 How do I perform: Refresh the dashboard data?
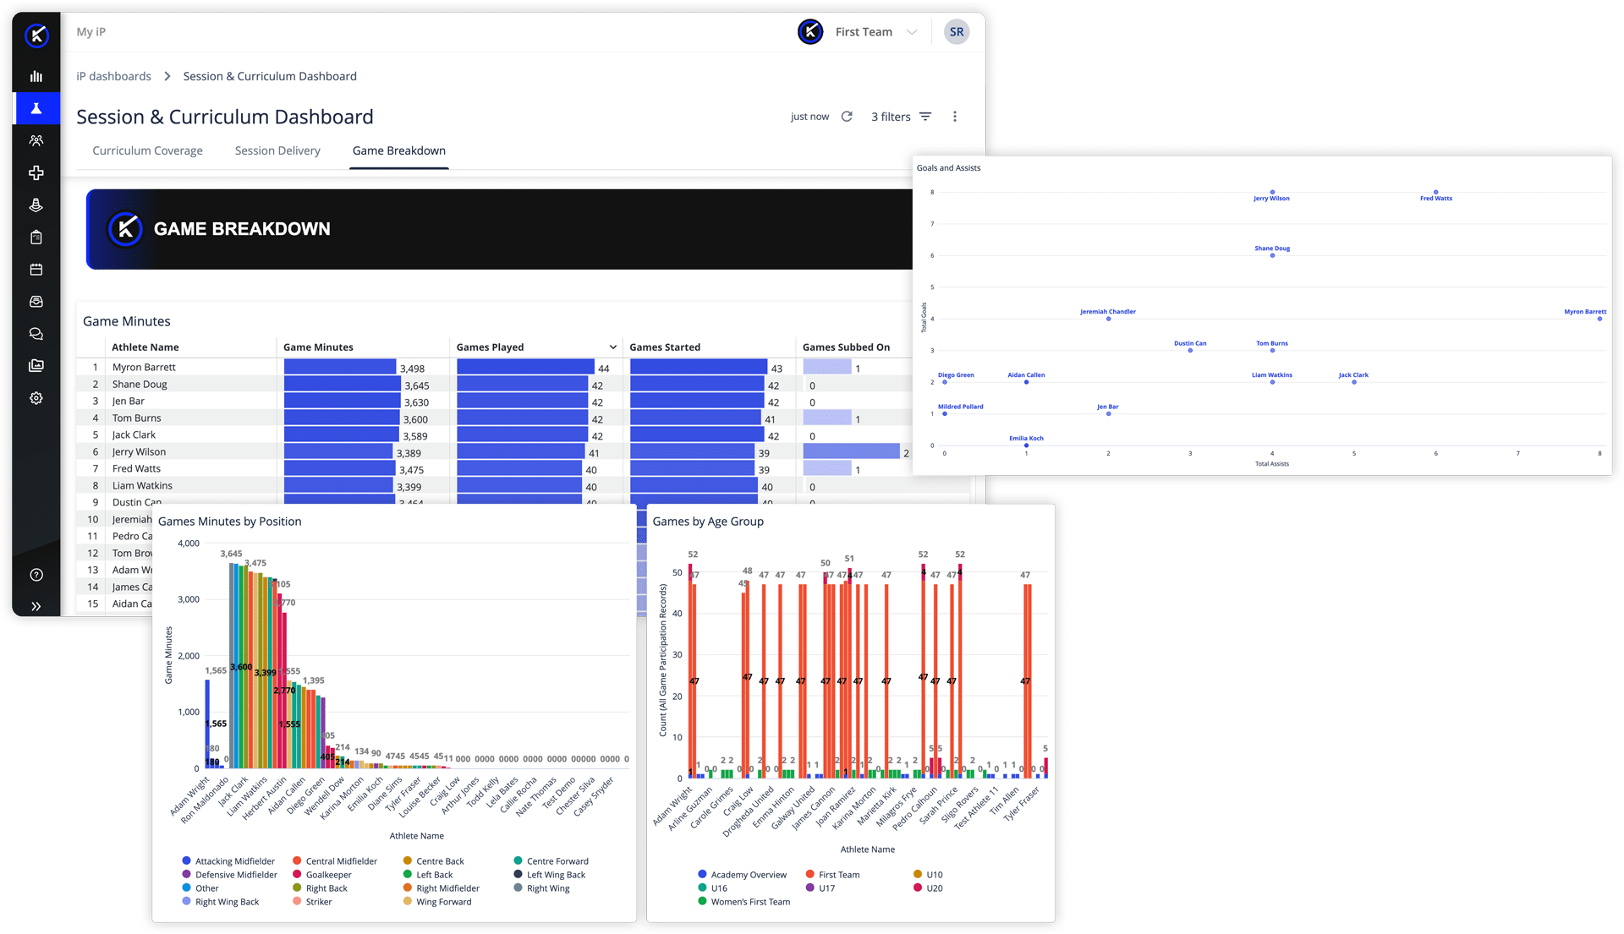tap(847, 117)
